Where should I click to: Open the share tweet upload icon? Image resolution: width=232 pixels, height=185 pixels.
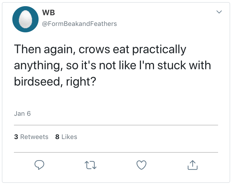pyautogui.click(x=192, y=165)
